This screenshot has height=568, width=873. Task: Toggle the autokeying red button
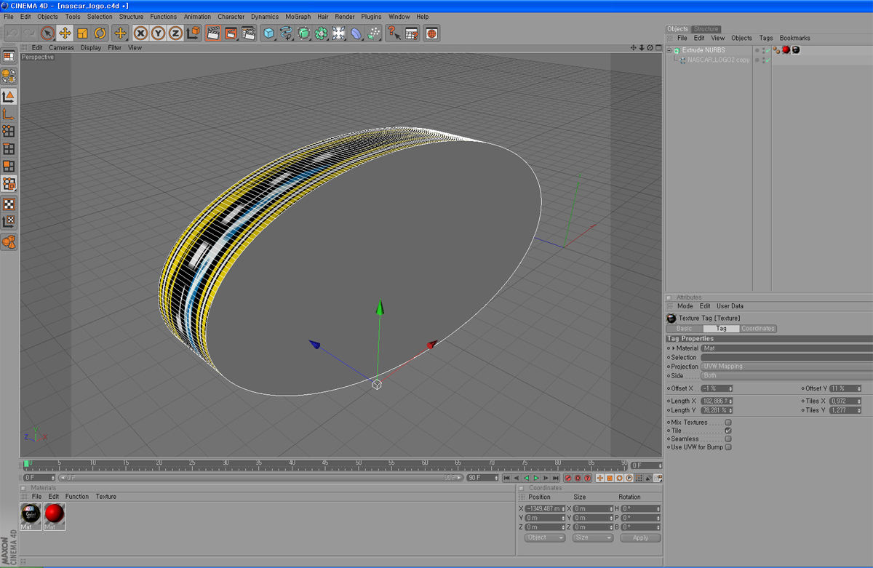(x=578, y=478)
